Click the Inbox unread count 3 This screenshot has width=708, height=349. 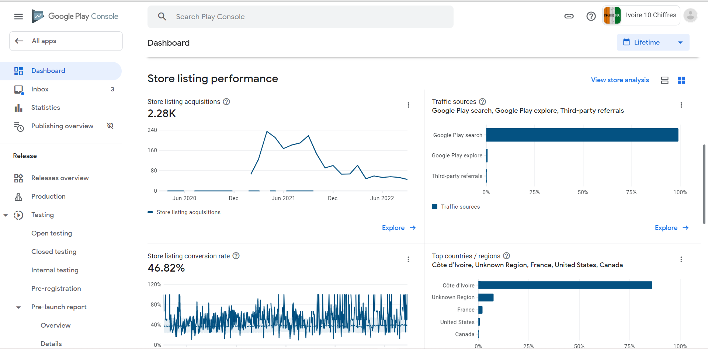(112, 90)
